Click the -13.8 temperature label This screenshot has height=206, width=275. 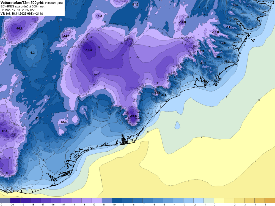click(x=216, y=32)
